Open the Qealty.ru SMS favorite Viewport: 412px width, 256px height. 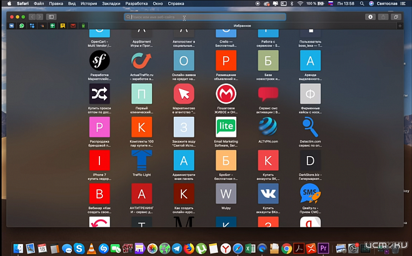(x=310, y=192)
